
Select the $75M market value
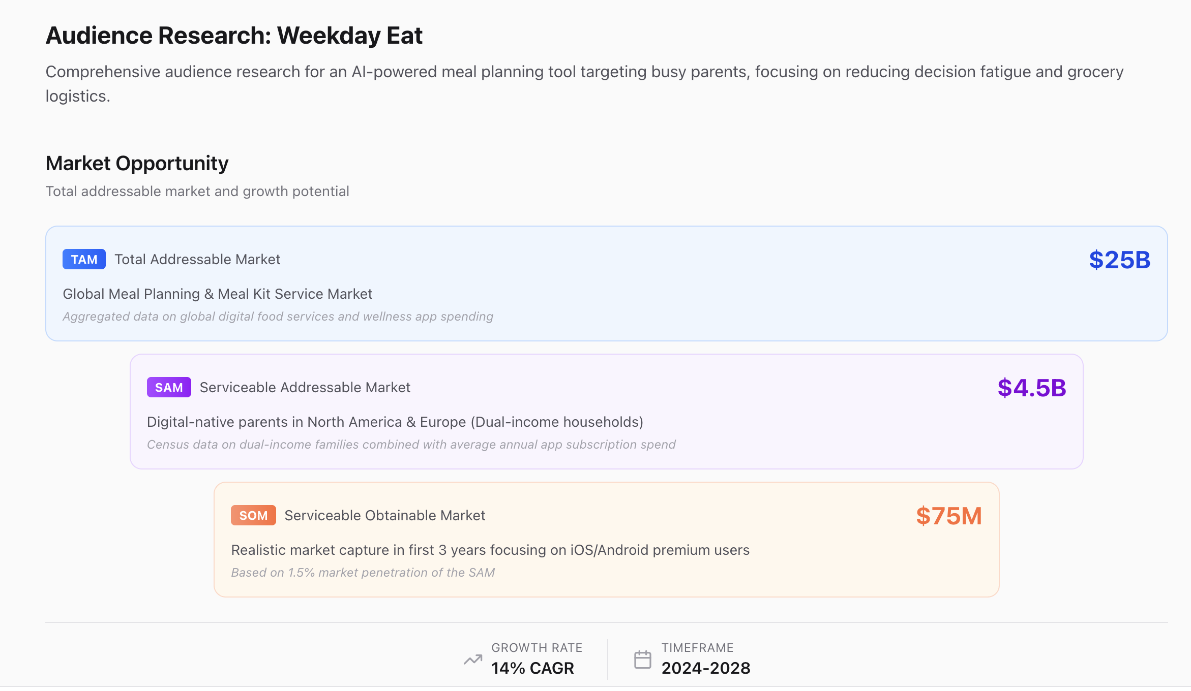pyautogui.click(x=948, y=516)
